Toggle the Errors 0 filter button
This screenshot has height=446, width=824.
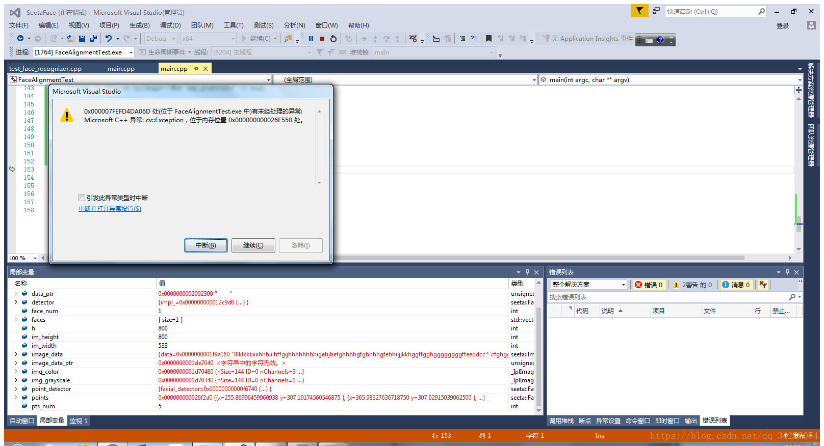(x=649, y=285)
